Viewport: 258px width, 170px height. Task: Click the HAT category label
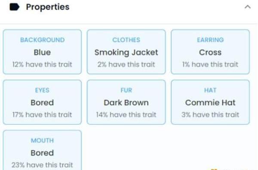[x=210, y=90]
